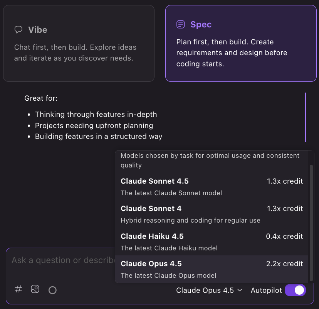
Task: Click the attach image icon
Action: click(35, 289)
